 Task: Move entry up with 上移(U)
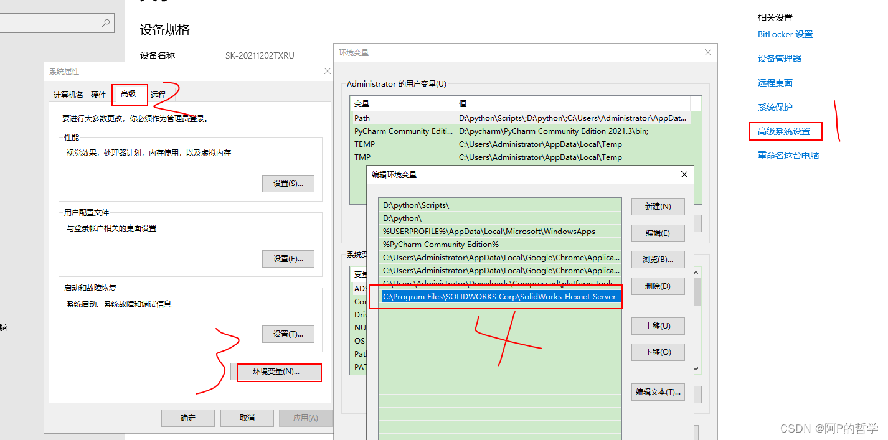(x=658, y=326)
